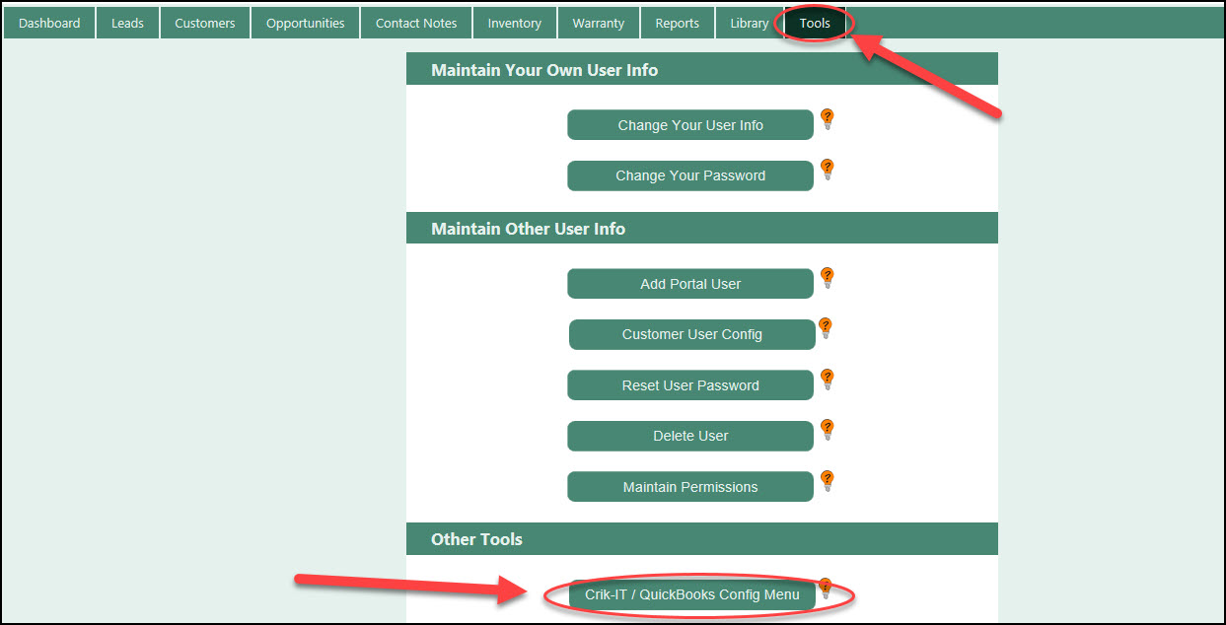This screenshot has height=625, width=1226.
Task: Show help for Maintain Permissions lightbulb
Action: (x=828, y=481)
